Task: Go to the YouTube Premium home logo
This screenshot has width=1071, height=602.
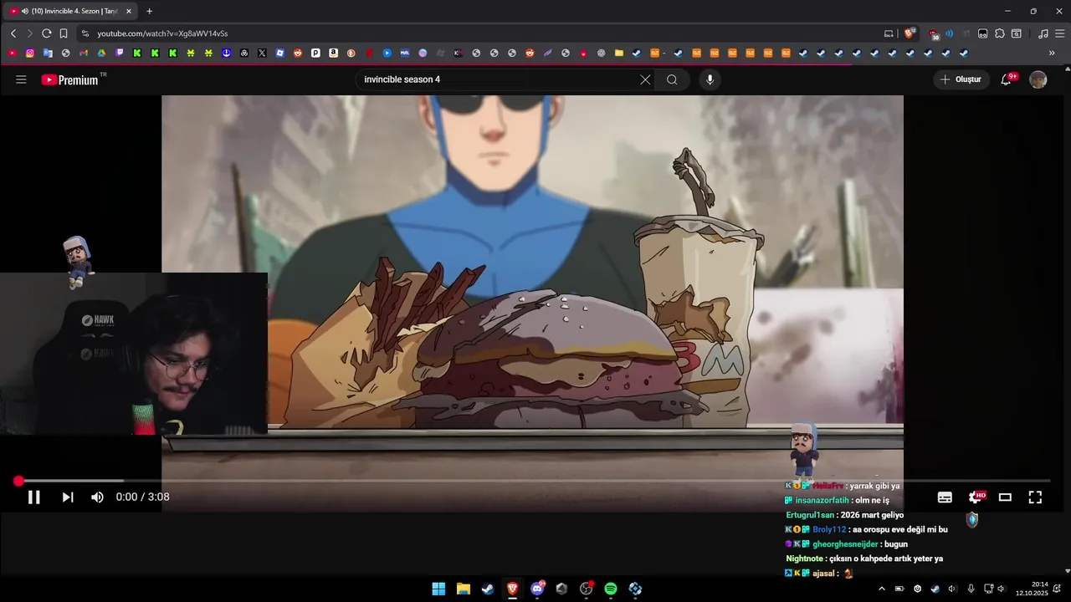Action: [x=71, y=79]
